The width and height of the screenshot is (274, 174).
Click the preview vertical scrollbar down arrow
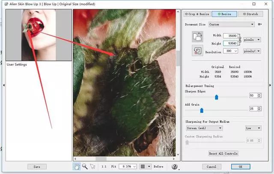pyautogui.click(x=178, y=154)
